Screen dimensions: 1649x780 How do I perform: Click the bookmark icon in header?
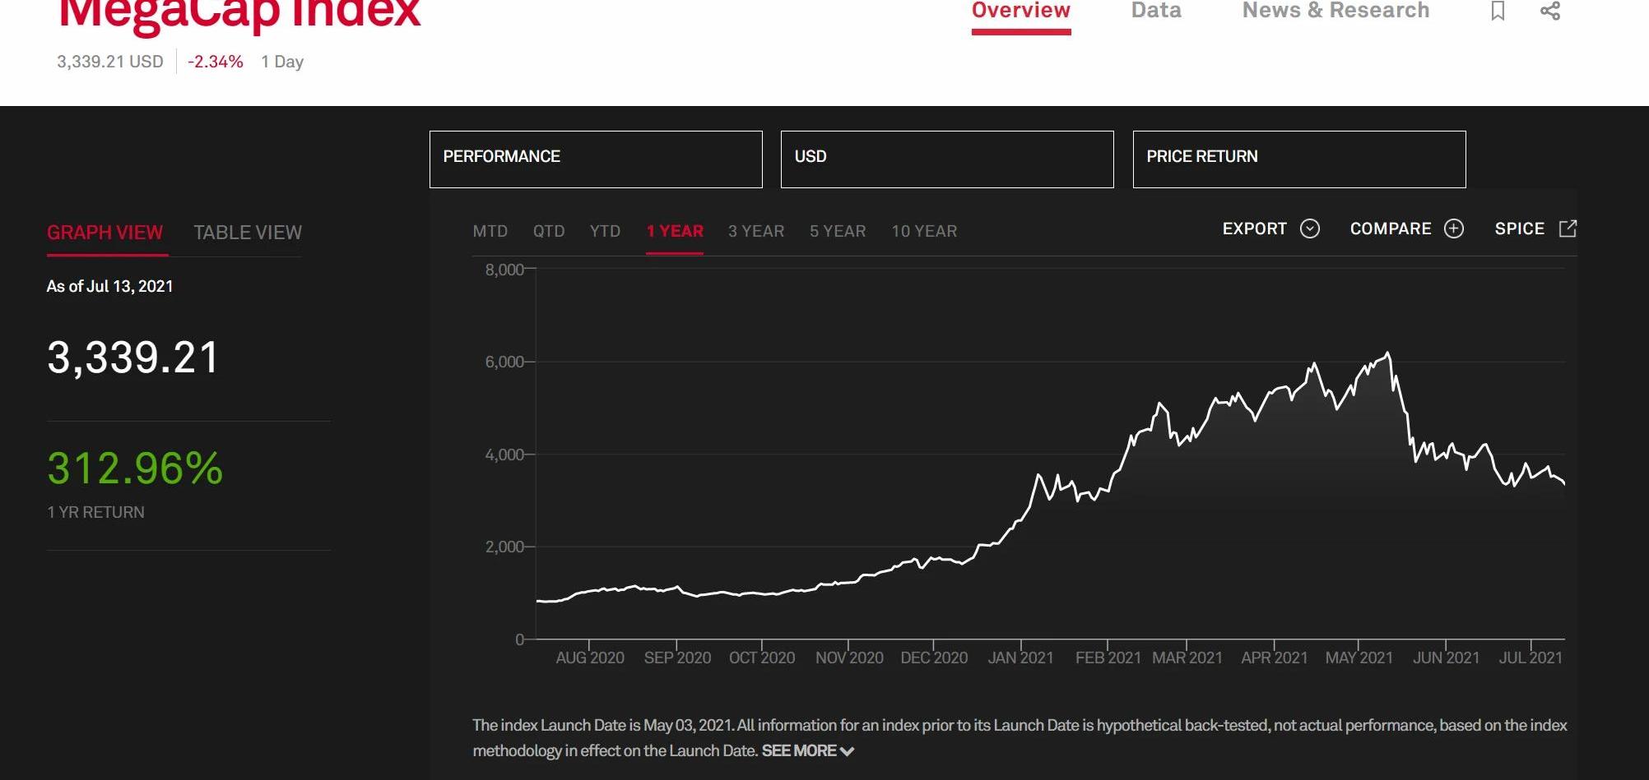click(x=1498, y=11)
